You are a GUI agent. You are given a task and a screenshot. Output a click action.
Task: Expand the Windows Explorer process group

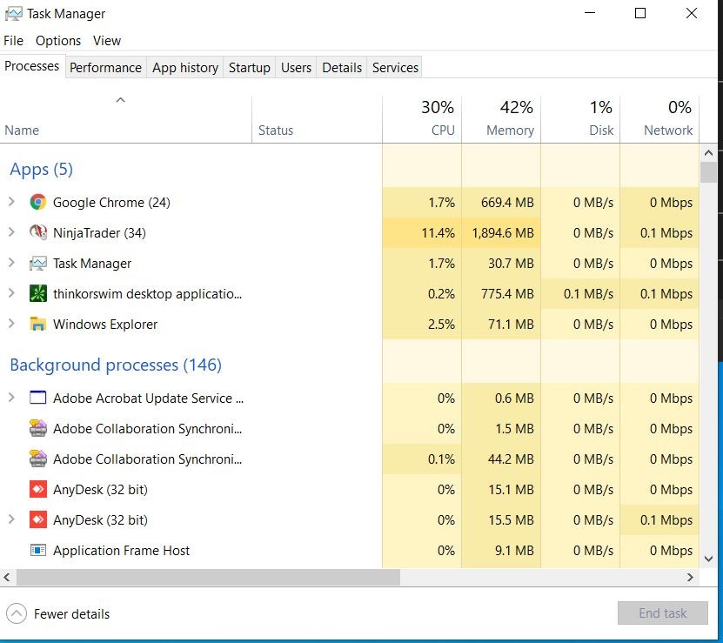point(11,325)
